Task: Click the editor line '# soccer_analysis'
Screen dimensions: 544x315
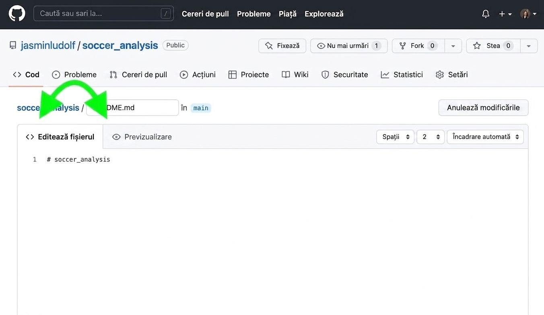Action: pos(78,160)
